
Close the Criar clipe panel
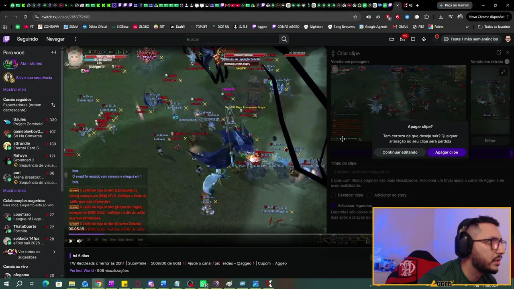pyautogui.click(x=508, y=52)
